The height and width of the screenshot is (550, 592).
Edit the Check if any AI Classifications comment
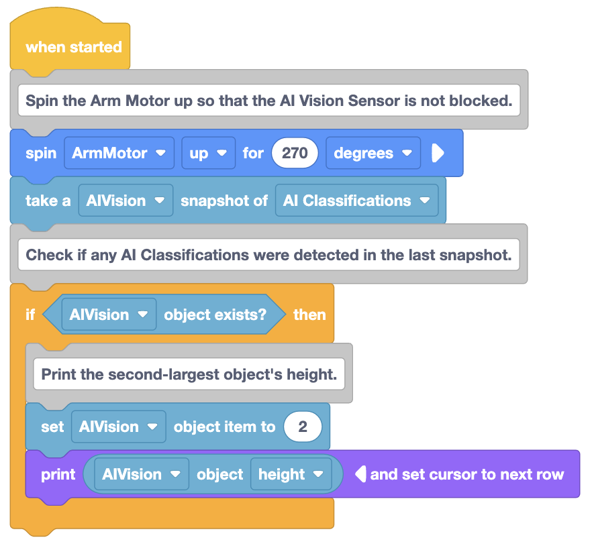tap(268, 255)
